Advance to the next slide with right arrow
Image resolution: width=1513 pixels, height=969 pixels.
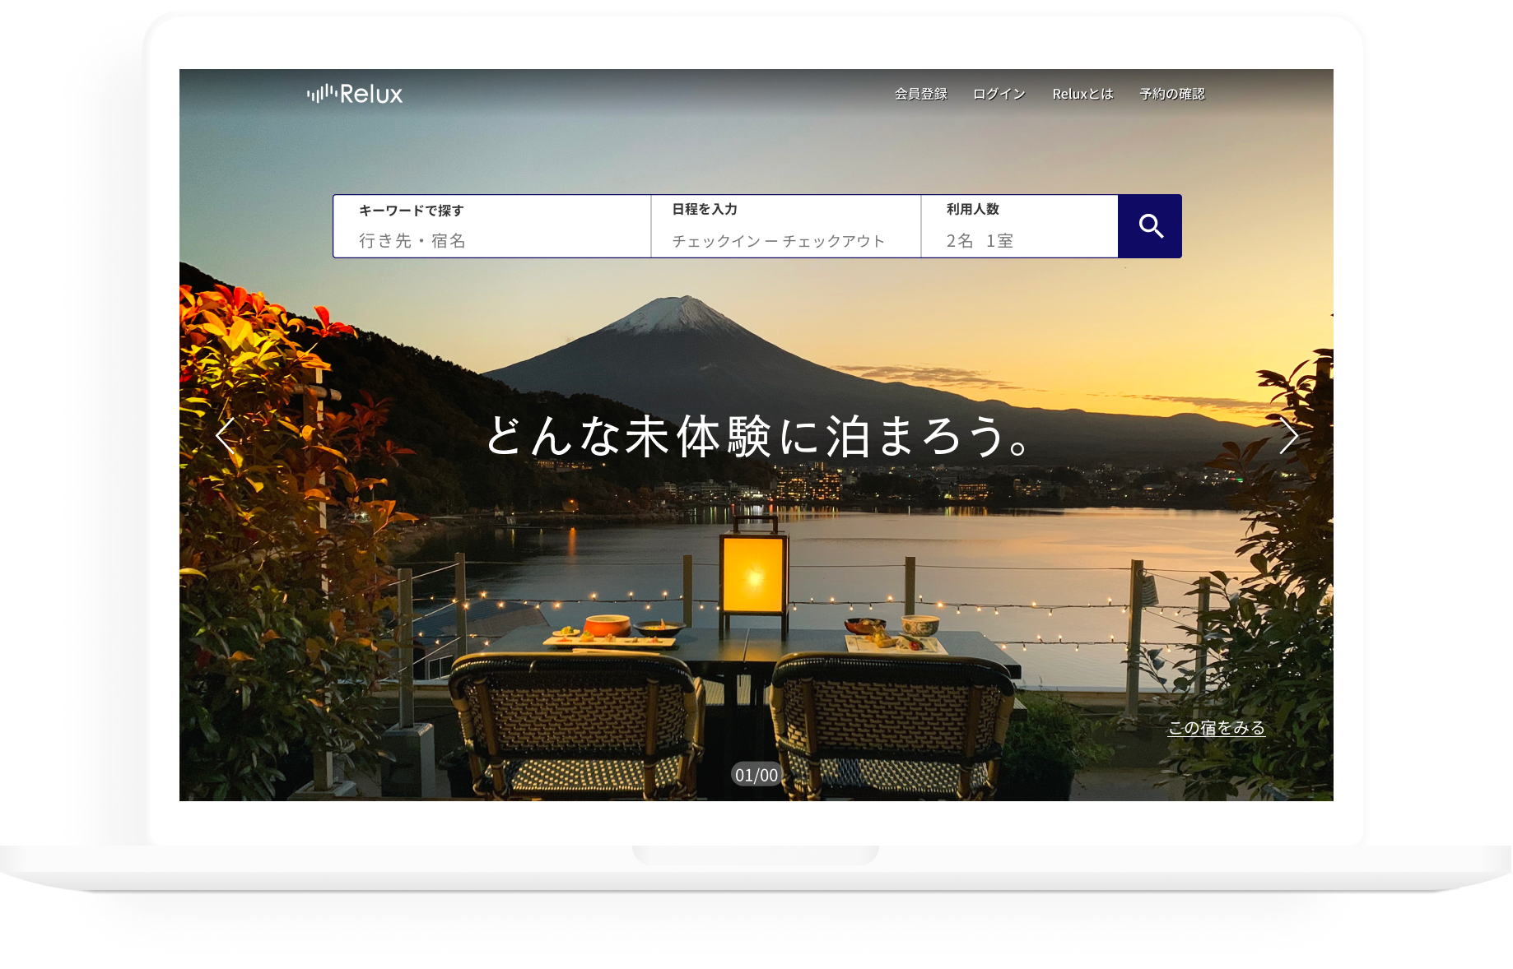[1287, 435]
